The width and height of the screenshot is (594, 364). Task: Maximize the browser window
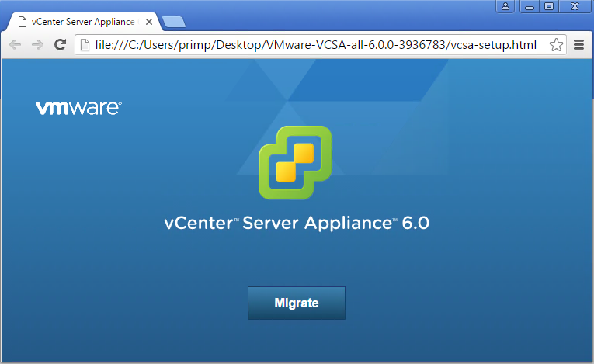click(x=549, y=6)
